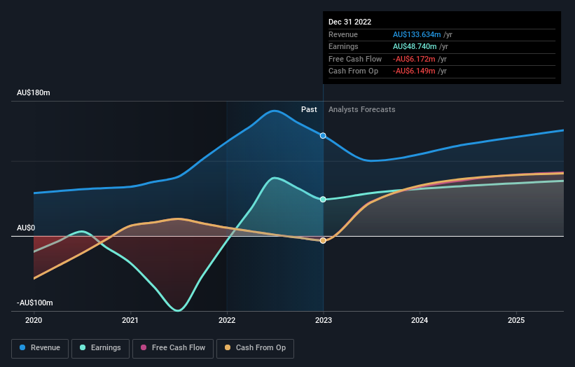Image resolution: width=575 pixels, height=367 pixels.
Task: Click the Past section label
Action: point(309,109)
